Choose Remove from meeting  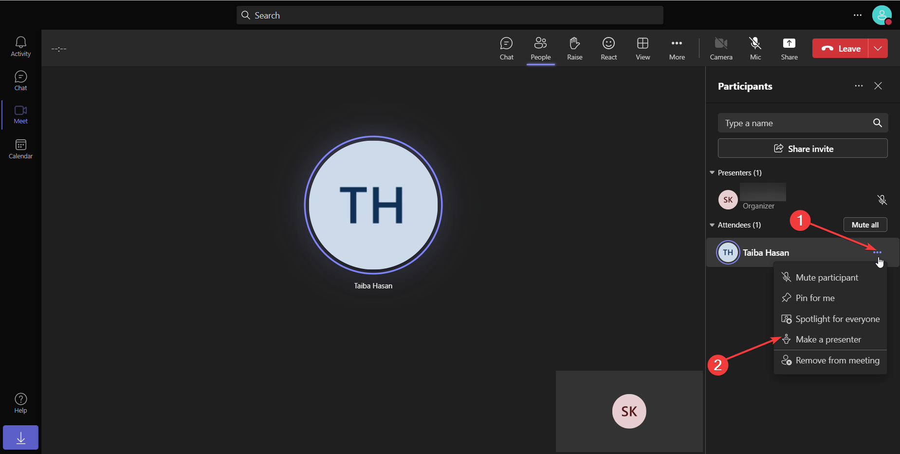830,360
